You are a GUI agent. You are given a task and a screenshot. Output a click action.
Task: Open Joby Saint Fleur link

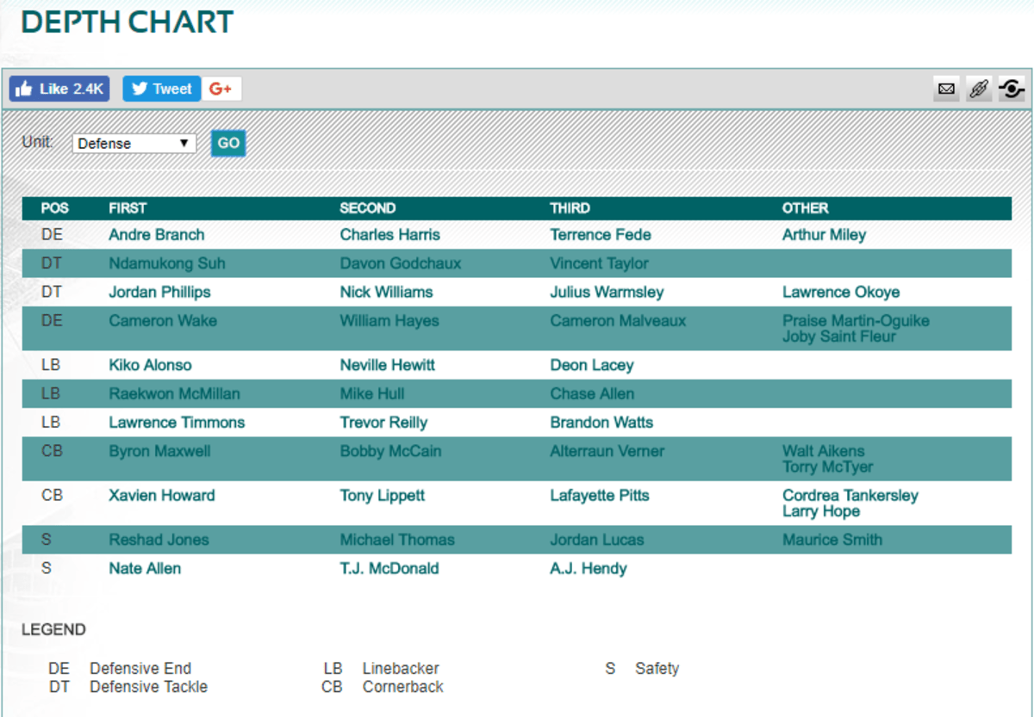click(x=839, y=337)
